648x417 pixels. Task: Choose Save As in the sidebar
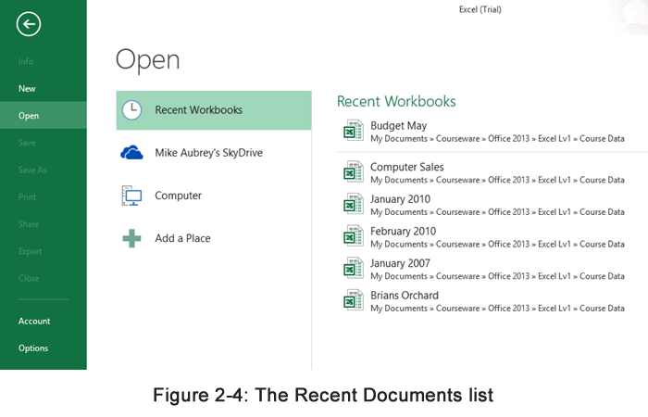[32, 171]
